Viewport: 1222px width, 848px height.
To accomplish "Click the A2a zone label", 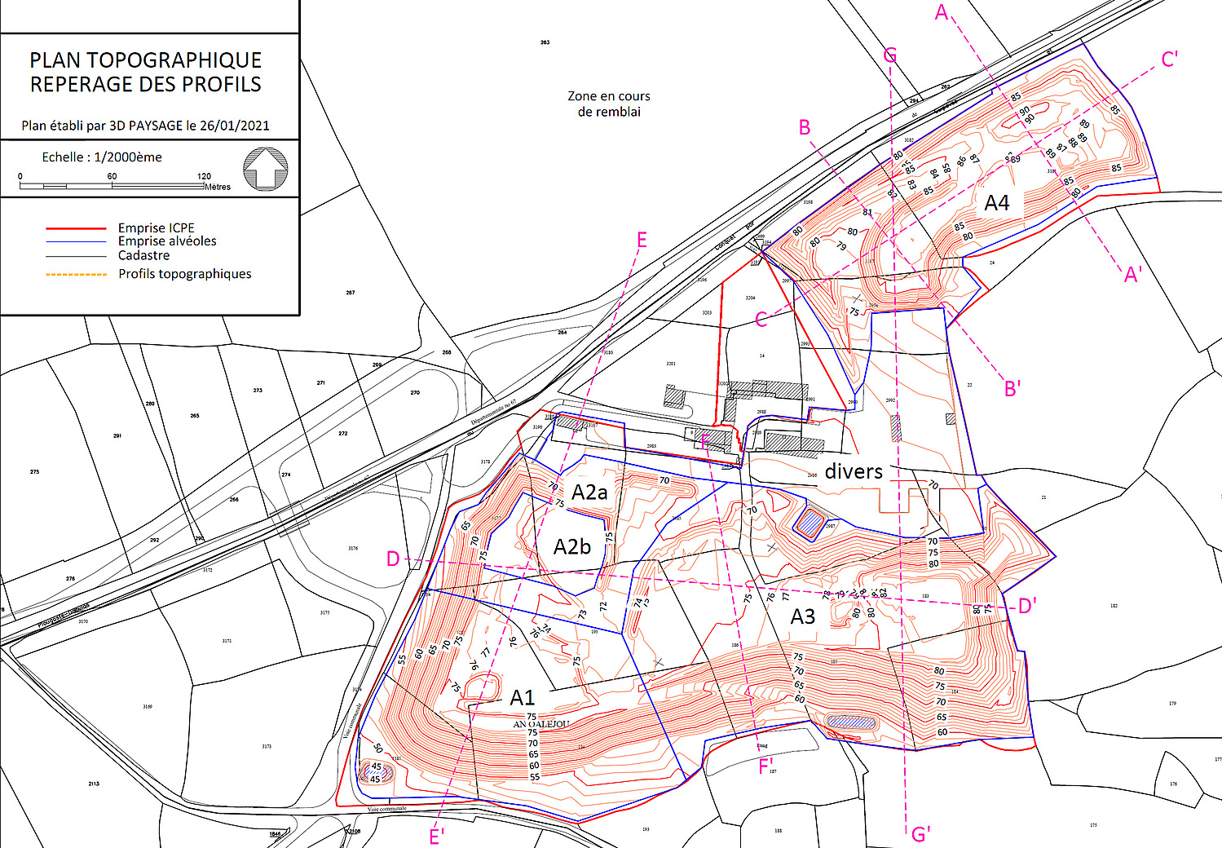I will 589,492.
